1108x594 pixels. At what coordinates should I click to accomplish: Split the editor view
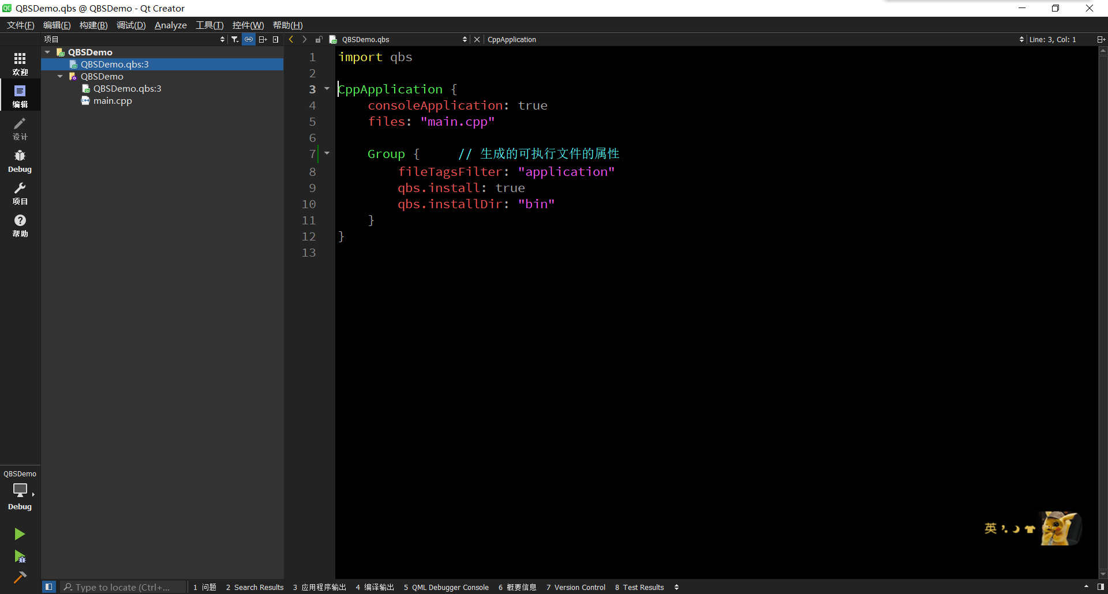point(1100,39)
